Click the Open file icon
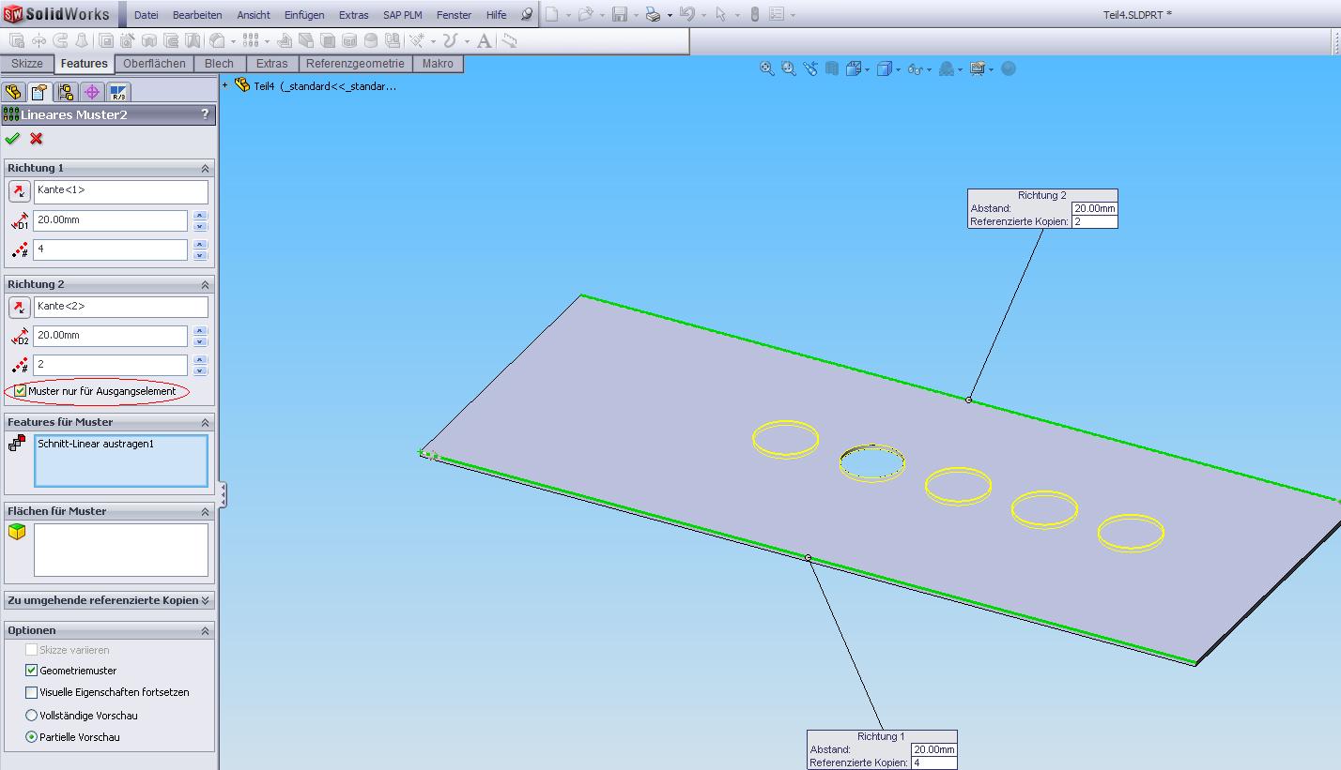This screenshot has height=770, width=1341. (585, 14)
